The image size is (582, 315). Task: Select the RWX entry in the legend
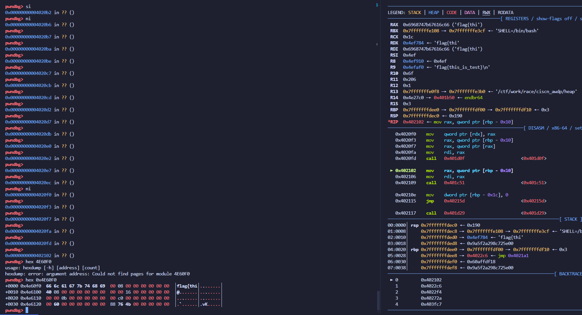click(x=486, y=12)
